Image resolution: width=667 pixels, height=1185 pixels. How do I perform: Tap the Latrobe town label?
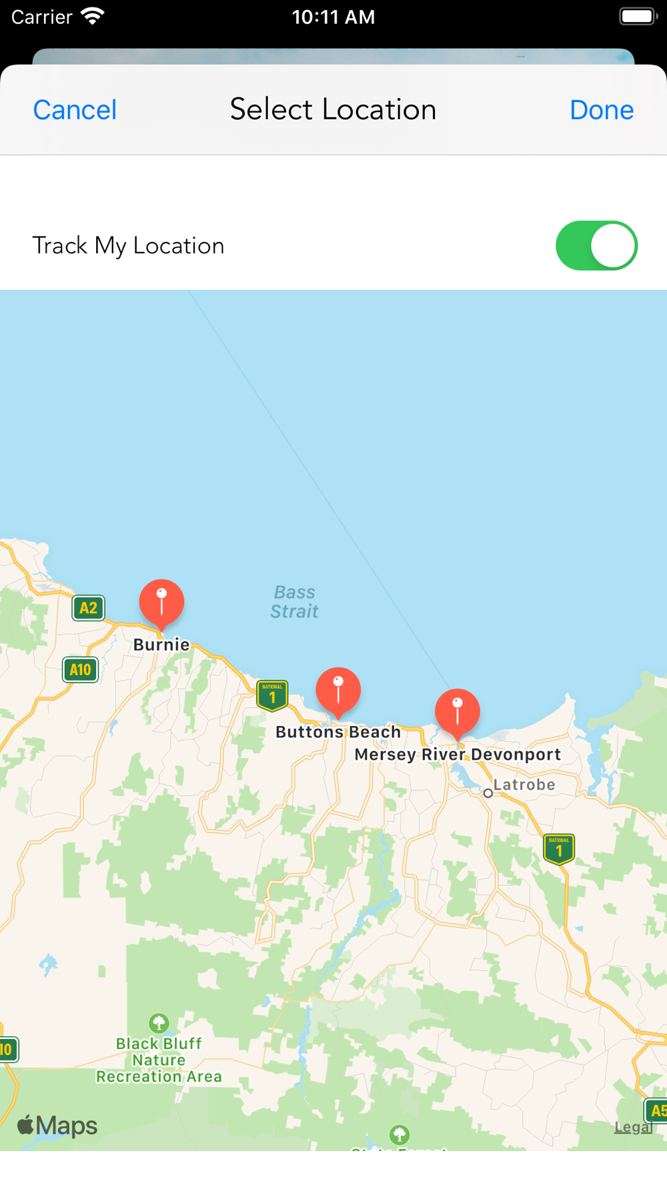(x=524, y=784)
